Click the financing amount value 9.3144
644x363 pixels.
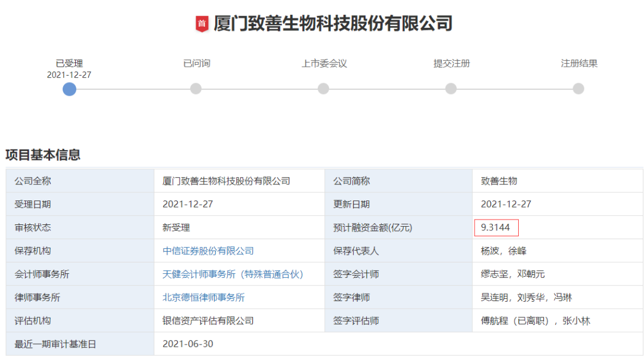(496, 228)
